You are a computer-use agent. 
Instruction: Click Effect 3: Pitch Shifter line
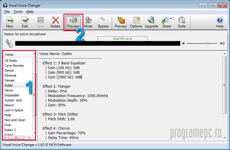[x=61, y=114]
